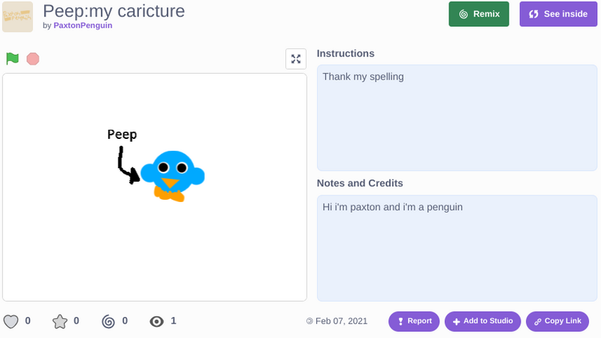Screen dimensions: 601x338
Task: Copy the project link
Action: [x=557, y=321]
